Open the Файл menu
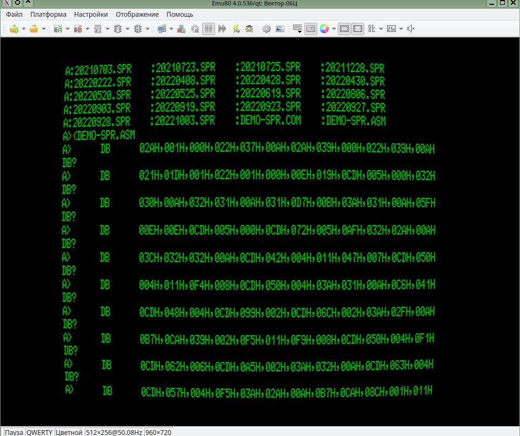 pos(14,14)
